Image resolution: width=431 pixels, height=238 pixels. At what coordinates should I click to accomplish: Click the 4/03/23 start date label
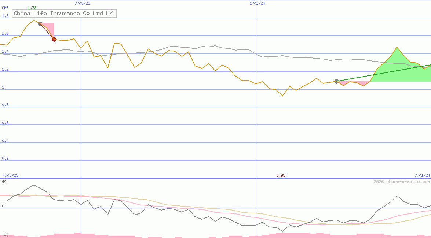10,175
